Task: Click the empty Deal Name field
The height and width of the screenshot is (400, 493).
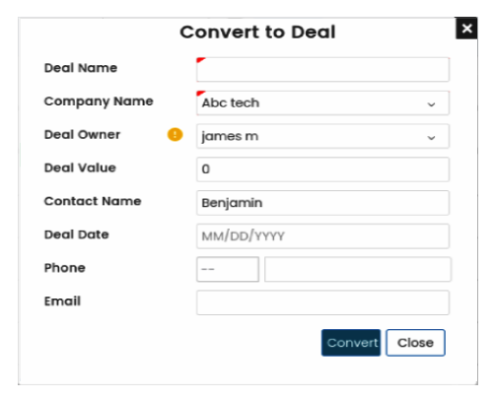Action: click(322, 70)
